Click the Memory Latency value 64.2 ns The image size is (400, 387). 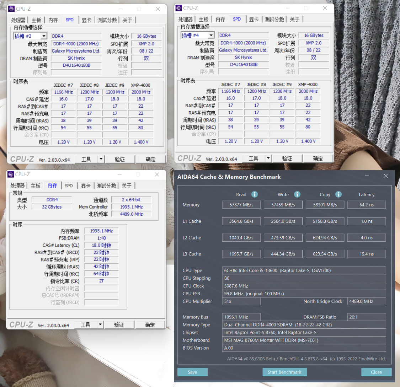point(367,205)
